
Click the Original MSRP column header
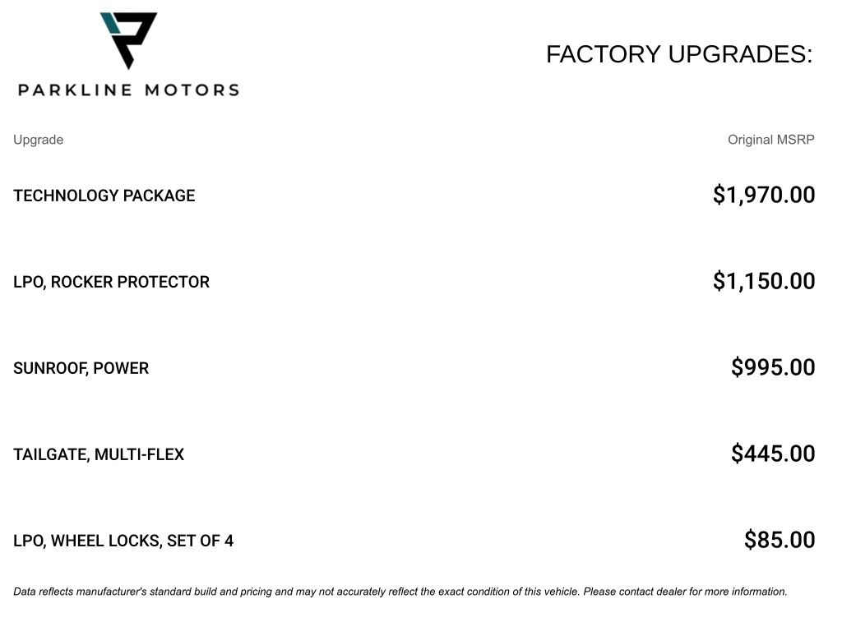771,140
